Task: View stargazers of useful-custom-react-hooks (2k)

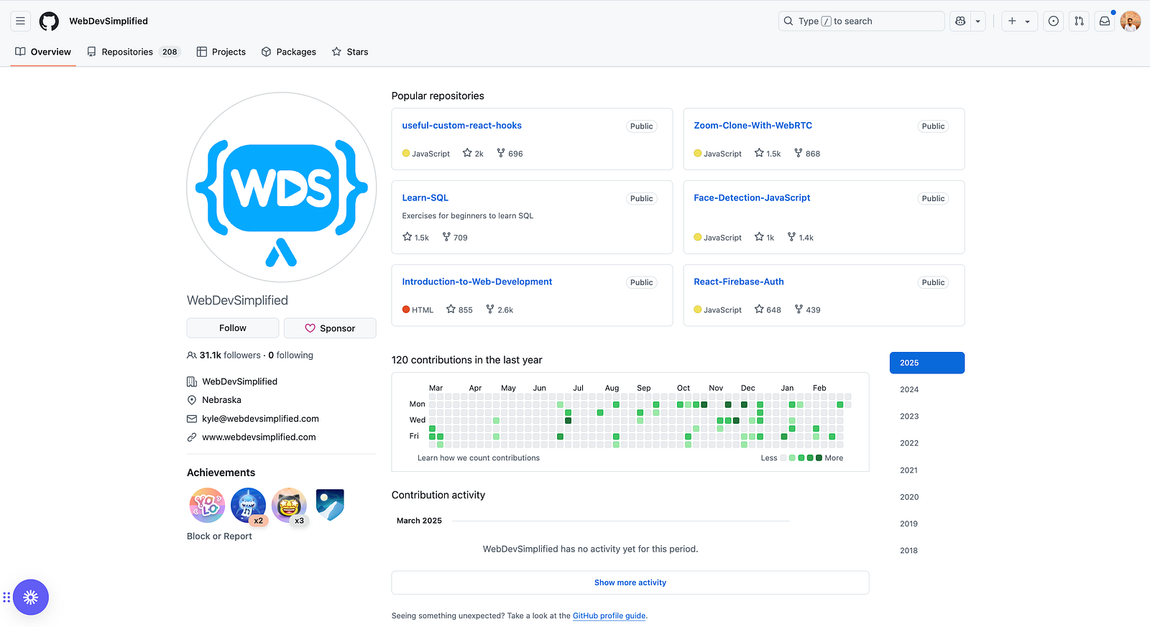Action: click(x=473, y=154)
